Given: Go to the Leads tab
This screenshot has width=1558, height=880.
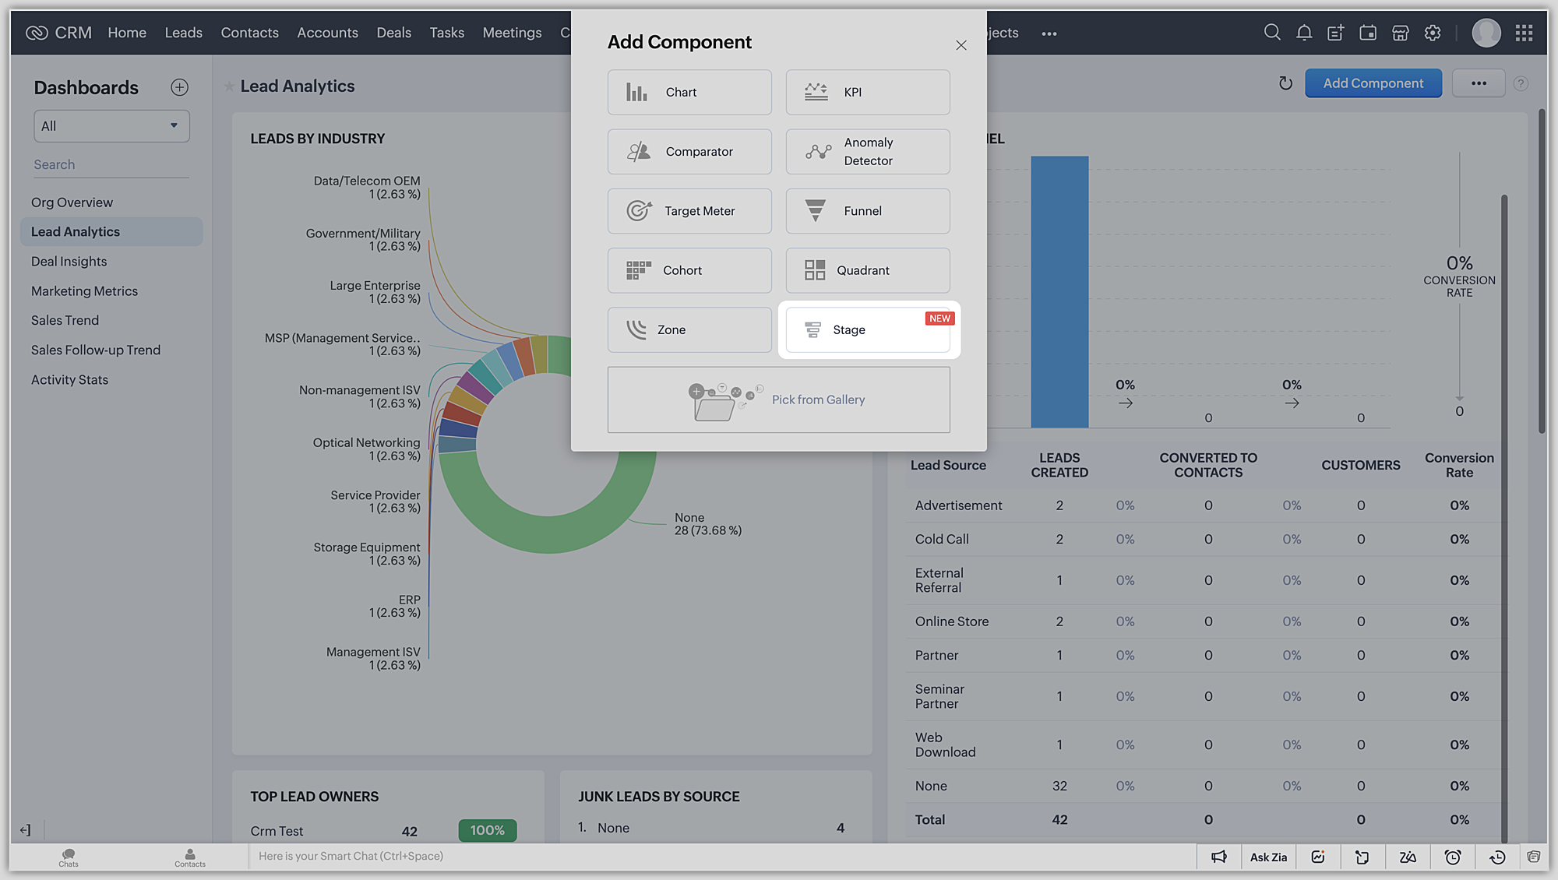Looking at the screenshot, I should (183, 33).
